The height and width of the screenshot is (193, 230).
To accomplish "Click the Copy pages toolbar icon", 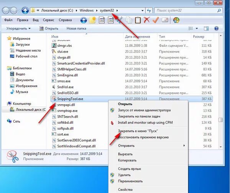I will 129,20.
